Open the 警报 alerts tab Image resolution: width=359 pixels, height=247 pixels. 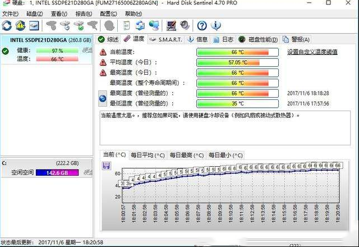tap(296, 40)
